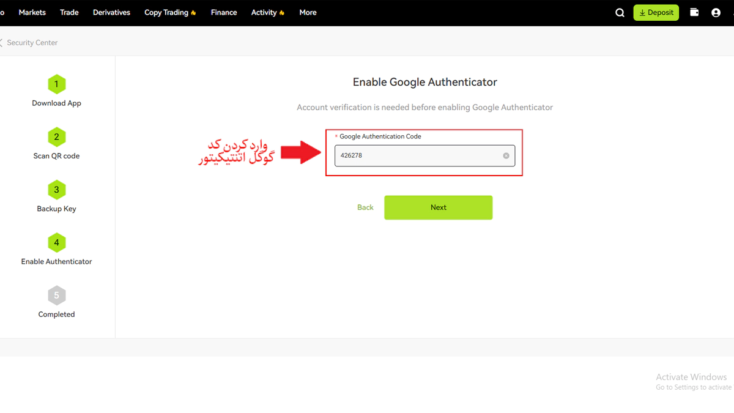Click the wallet icon in header

pyautogui.click(x=694, y=12)
